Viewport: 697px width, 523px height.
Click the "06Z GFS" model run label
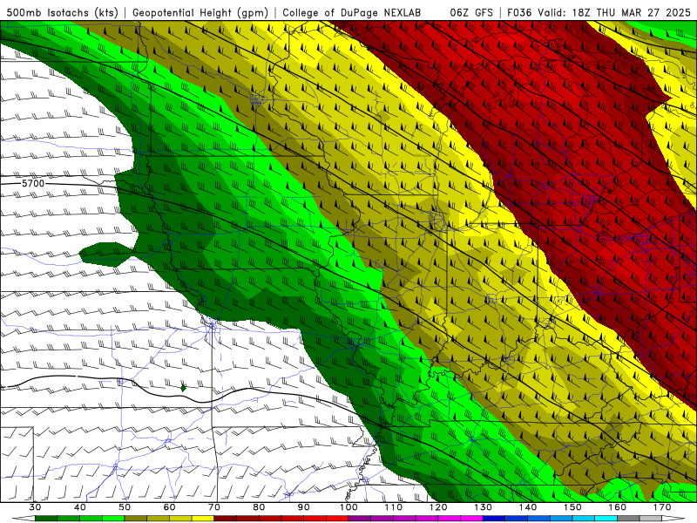[471, 12]
